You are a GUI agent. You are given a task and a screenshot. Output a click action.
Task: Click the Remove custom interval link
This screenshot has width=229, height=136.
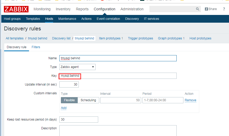pos(190,100)
